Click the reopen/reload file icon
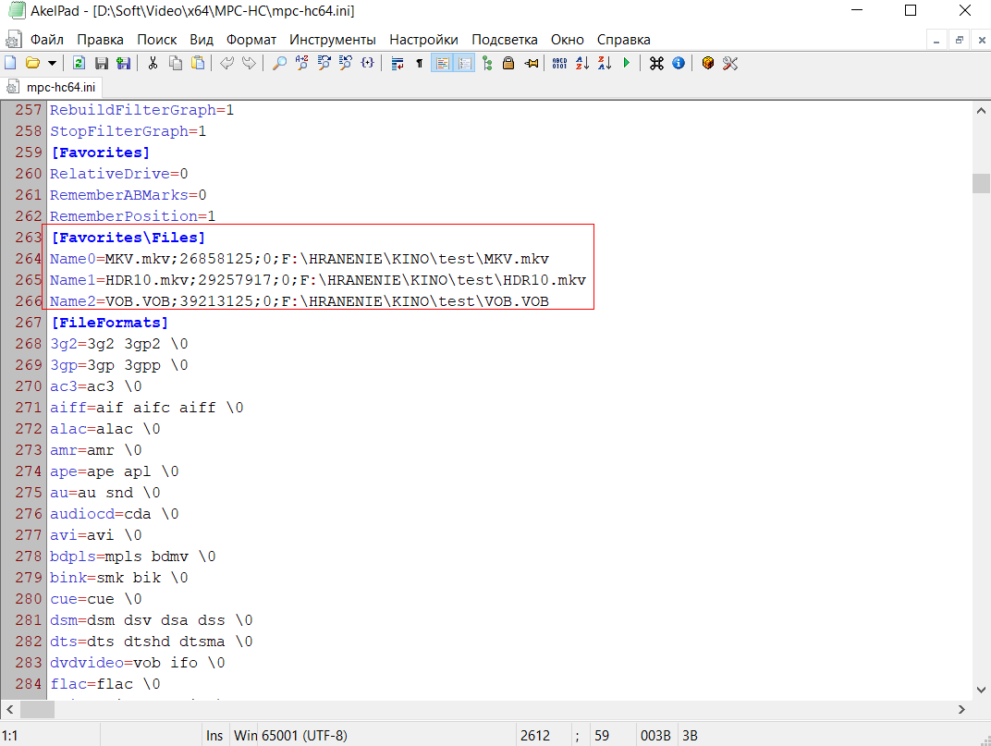The image size is (991, 746). coord(80,63)
